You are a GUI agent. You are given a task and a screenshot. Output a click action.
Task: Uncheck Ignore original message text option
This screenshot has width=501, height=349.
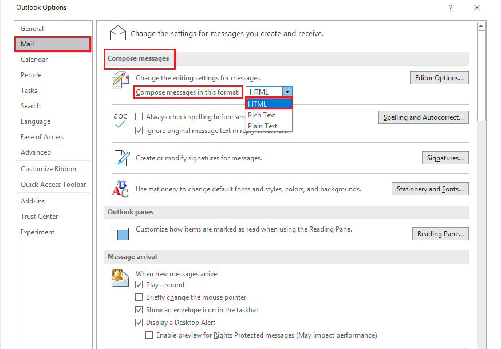(x=139, y=131)
